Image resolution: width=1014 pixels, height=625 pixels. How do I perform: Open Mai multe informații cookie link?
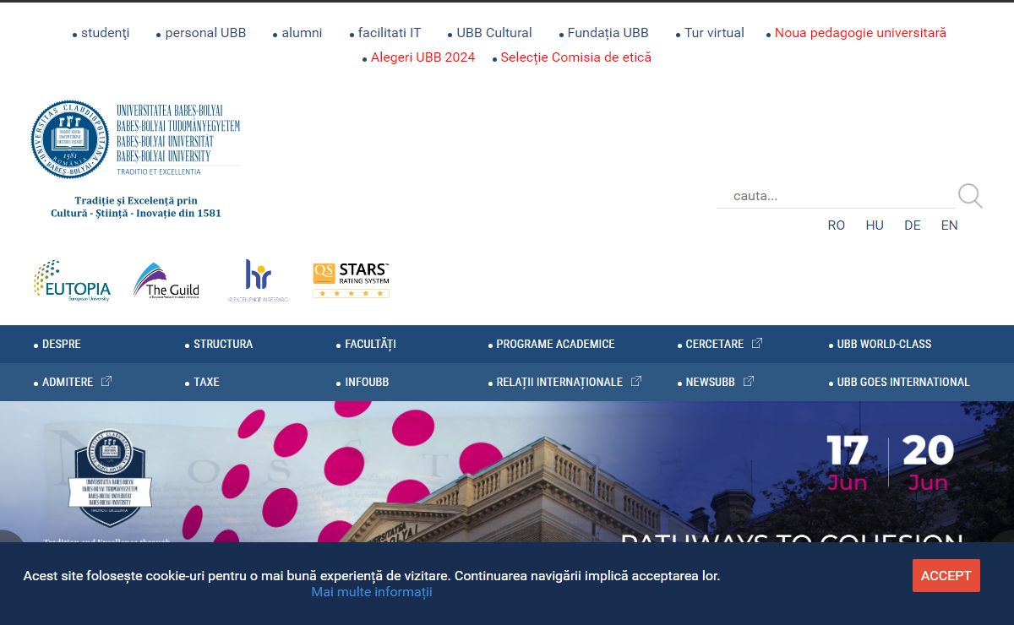click(x=372, y=592)
